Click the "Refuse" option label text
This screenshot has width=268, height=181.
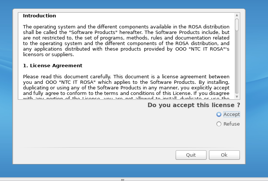pyautogui.click(x=232, y=124)
